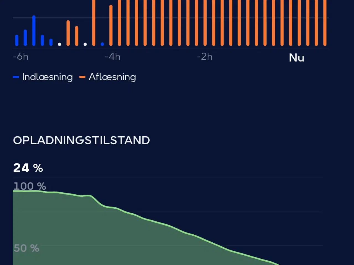The height and width of the screenshot is (265, 354).
Task: Tap the small blue dot before -4h
Action: point(102,44)
